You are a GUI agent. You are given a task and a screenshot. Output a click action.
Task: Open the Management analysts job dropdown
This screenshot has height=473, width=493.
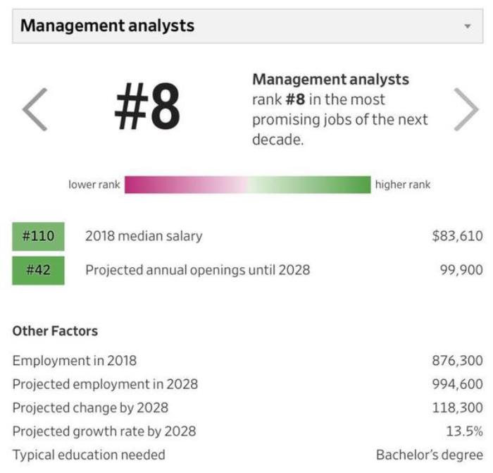point(246,26)
